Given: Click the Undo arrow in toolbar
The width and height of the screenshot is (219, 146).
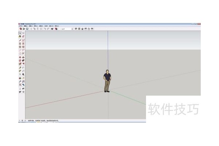Looking at the screenshot, I should [x=45, y=29].
